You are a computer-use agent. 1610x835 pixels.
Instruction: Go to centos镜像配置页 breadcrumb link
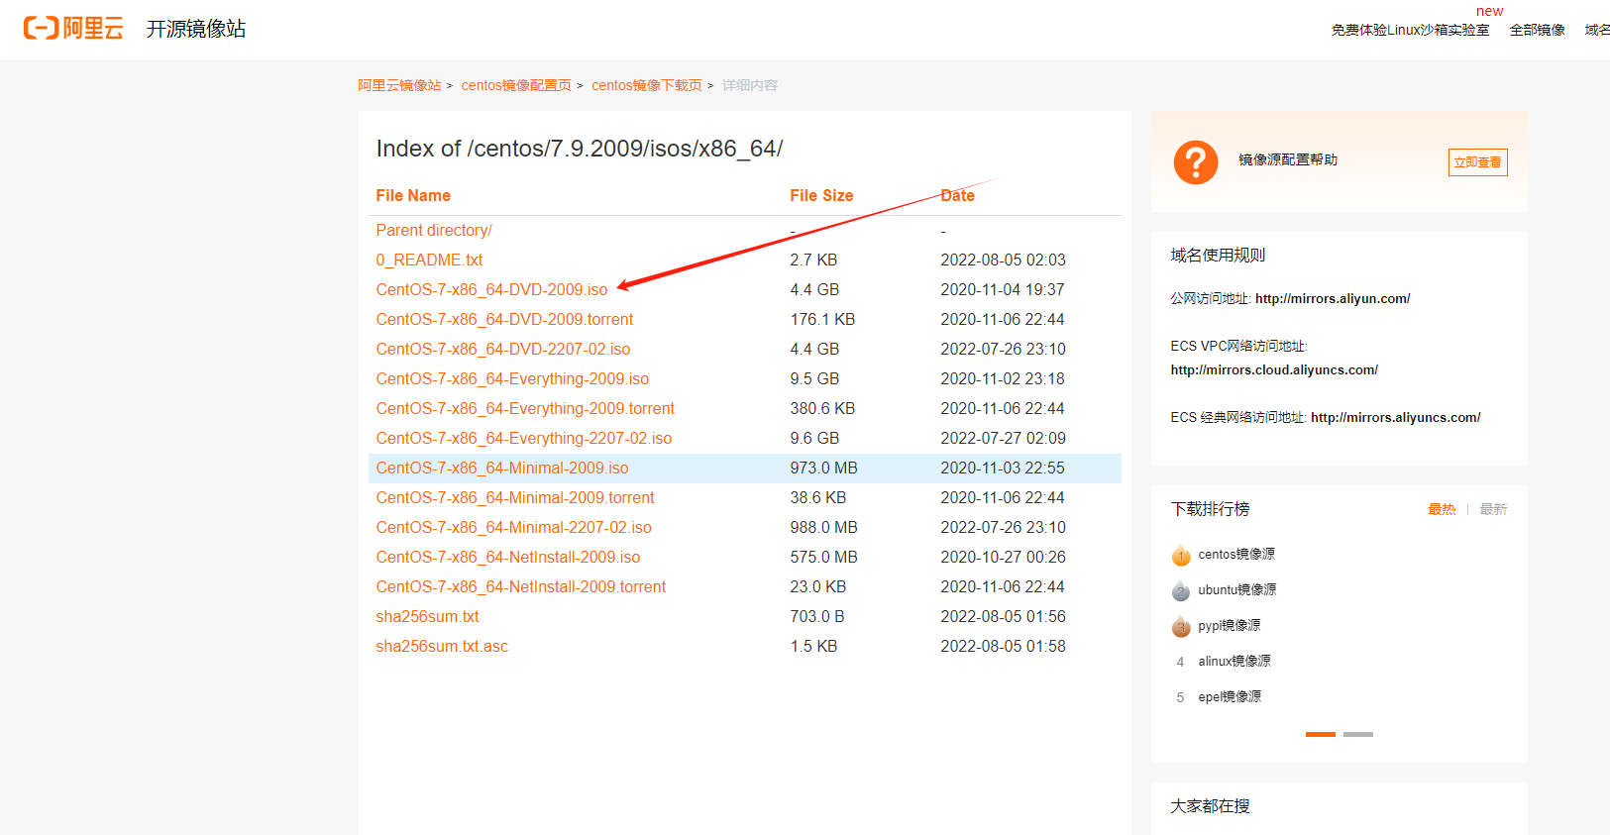(516, 85)
